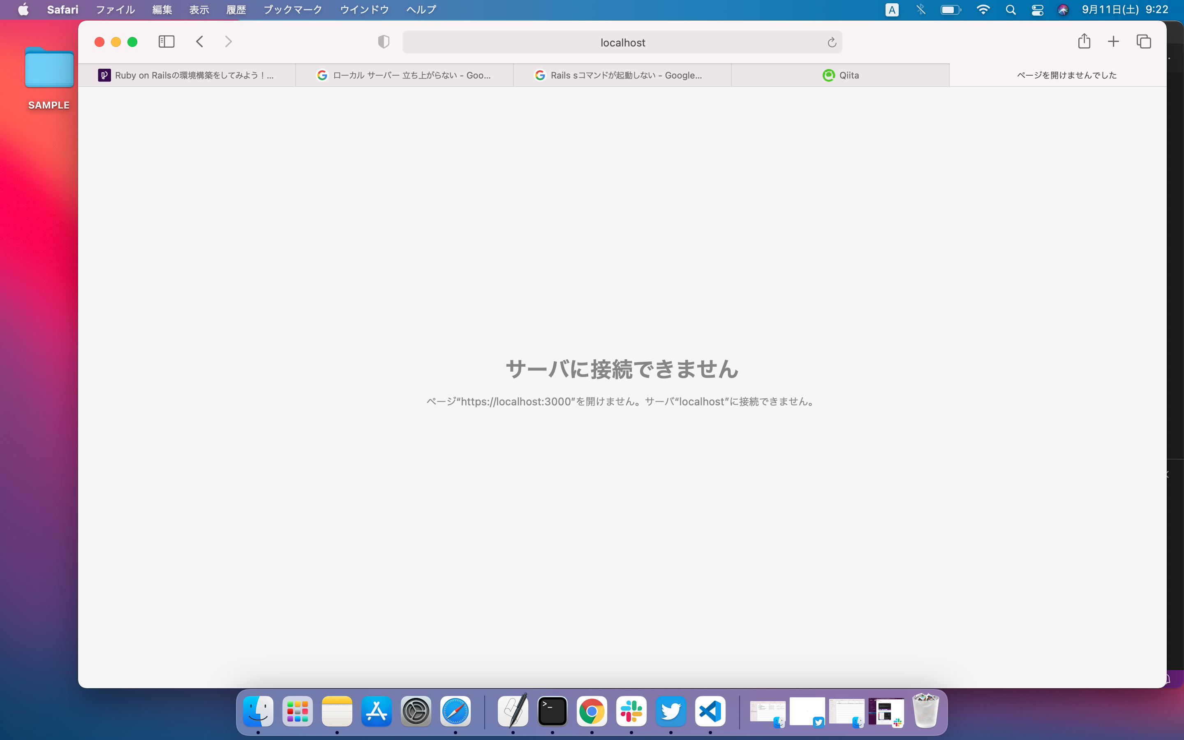Reload the localhost page
The height and width of the screenshot is (740, 1184).
click(831, 42)
